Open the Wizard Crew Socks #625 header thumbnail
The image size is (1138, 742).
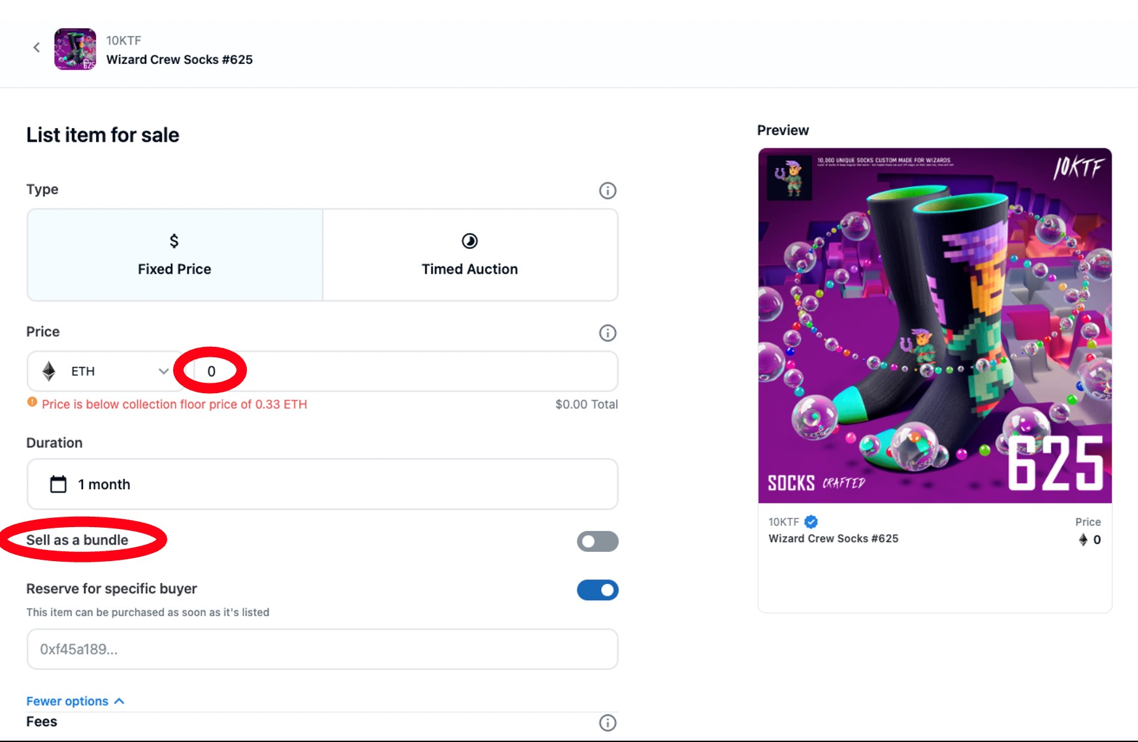tap(75, 49)
